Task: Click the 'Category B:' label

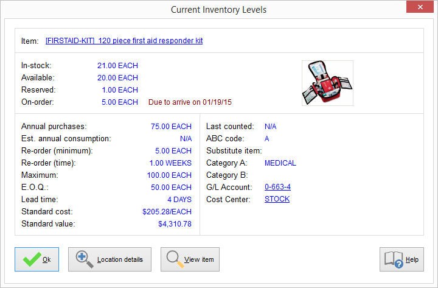Action: point(227,175)
